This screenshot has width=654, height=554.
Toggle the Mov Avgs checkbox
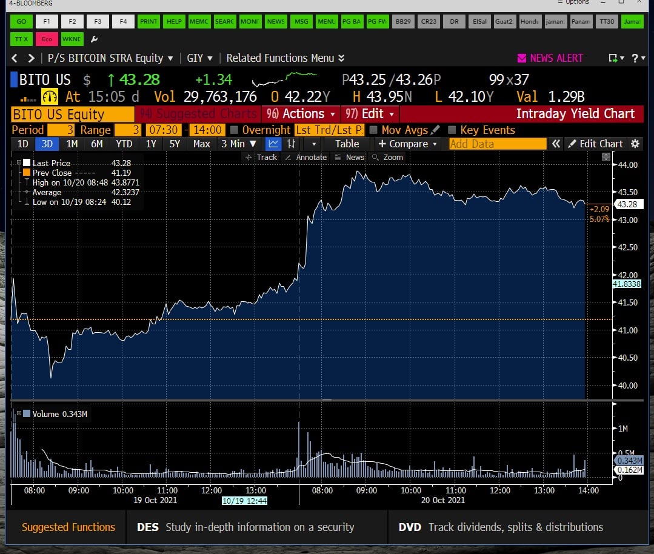tap(373, 130)
